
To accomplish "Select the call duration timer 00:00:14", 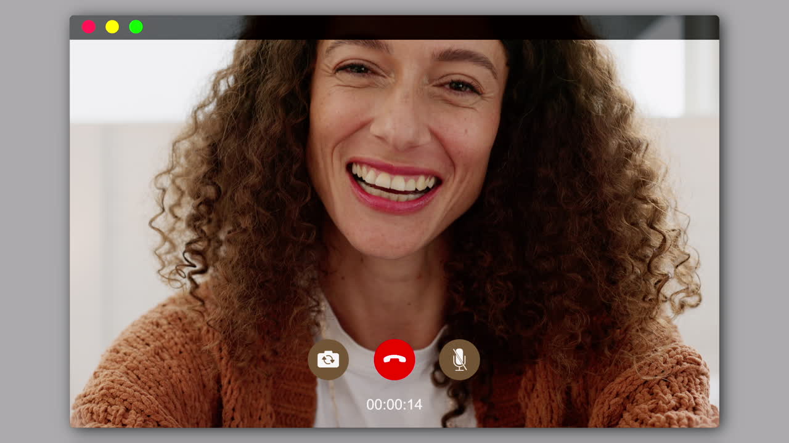I will (394, 405).
